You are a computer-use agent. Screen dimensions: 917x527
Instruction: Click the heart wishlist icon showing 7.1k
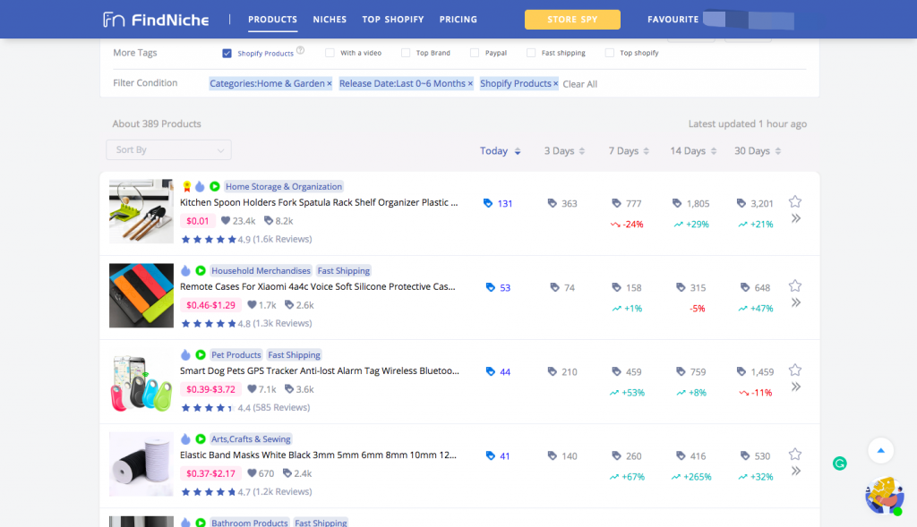click(252, 389)
